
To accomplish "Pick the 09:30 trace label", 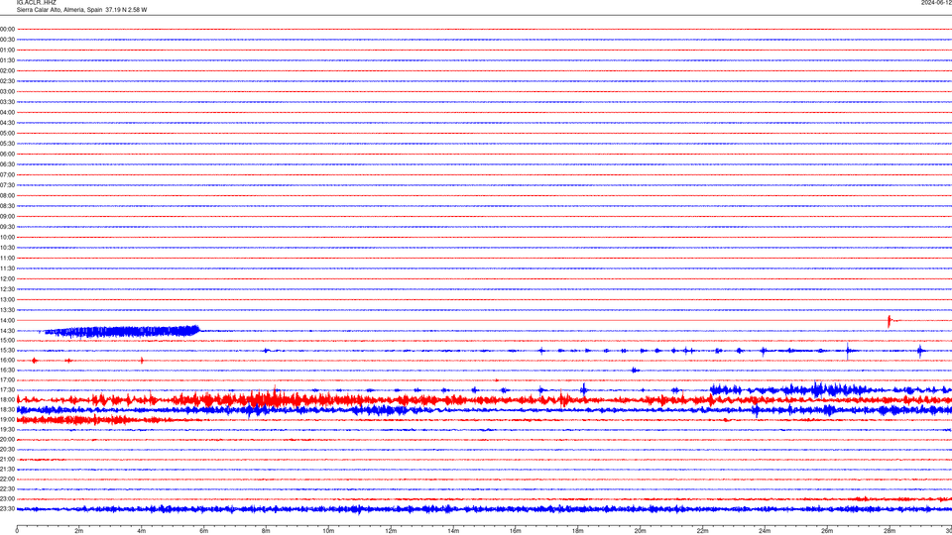I will (x=7, y=227).
